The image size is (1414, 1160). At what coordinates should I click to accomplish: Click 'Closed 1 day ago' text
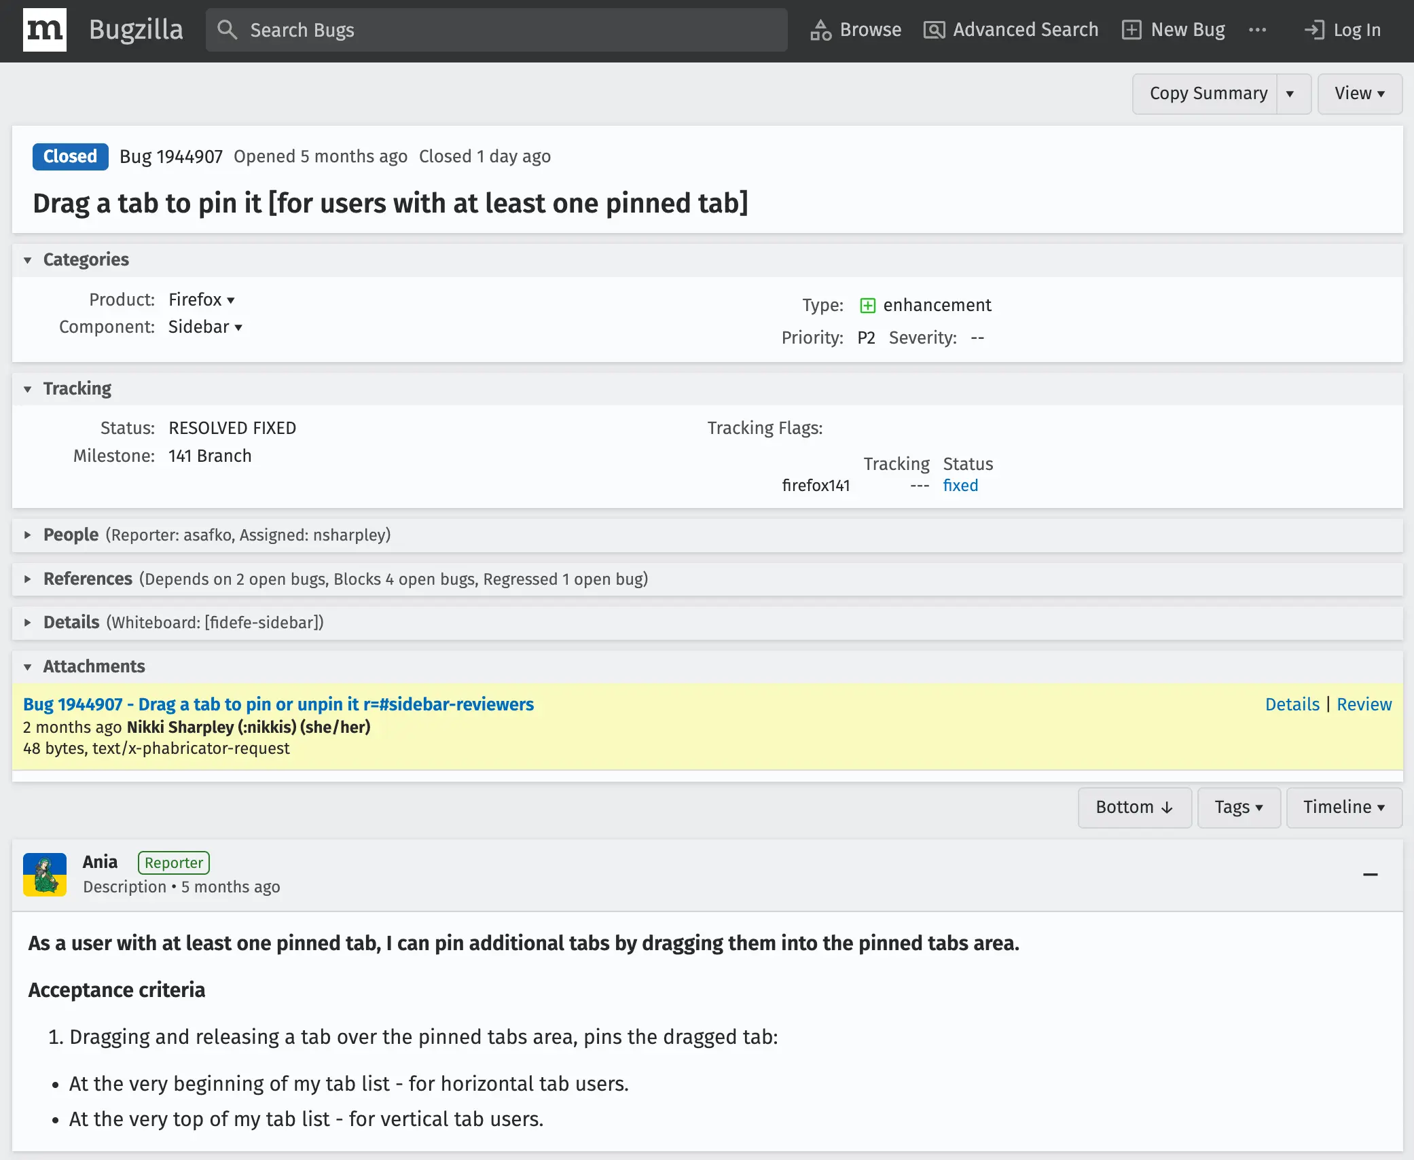485,157
